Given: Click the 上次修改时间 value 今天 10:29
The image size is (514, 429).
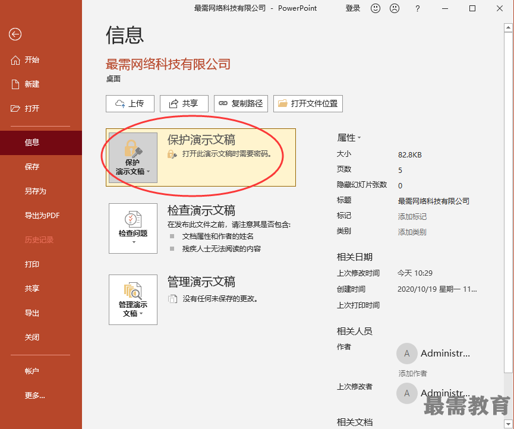Looking at the screenshot, I should coord(415,273).
